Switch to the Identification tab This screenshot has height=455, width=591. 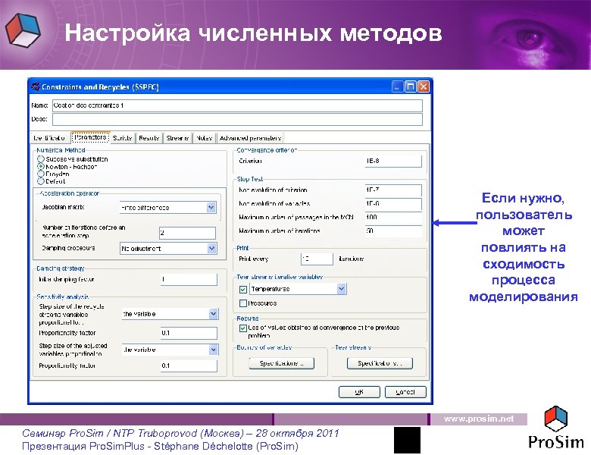(50, 138)
